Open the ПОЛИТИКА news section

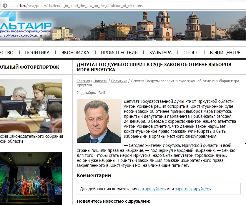coord(37,52)
